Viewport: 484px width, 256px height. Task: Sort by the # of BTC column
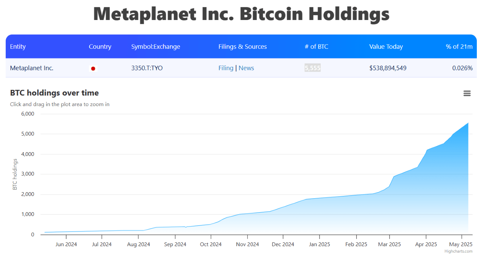(316, 46)
